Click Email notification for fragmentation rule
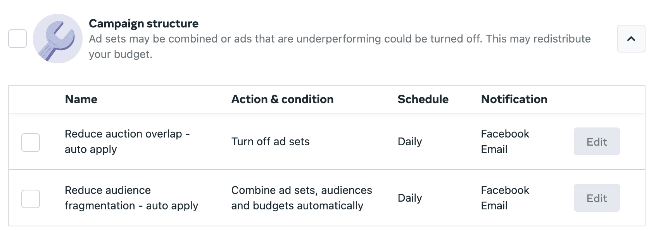Screen dimensions: 656x231 [494, 206]
